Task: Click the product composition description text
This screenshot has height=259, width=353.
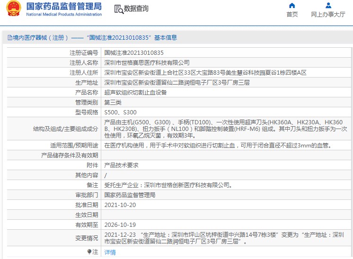Action: 226,129
